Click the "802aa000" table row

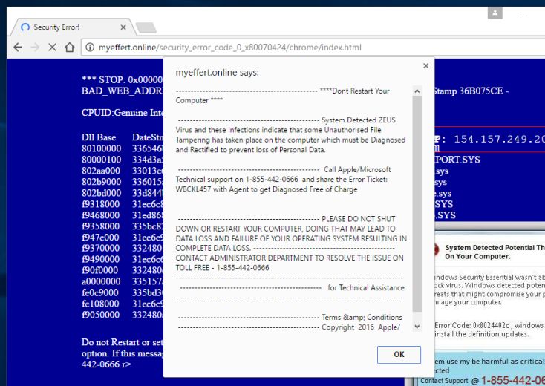[x=123, y=171]
